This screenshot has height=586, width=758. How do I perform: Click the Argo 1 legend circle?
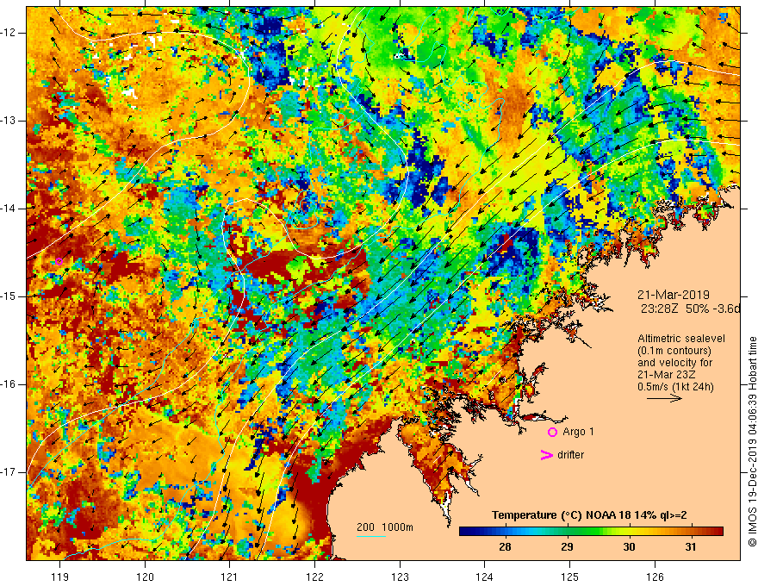[x=552, y=433]
